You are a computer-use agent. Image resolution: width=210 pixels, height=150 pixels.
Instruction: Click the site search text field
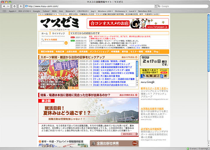(x=52, y=43)
